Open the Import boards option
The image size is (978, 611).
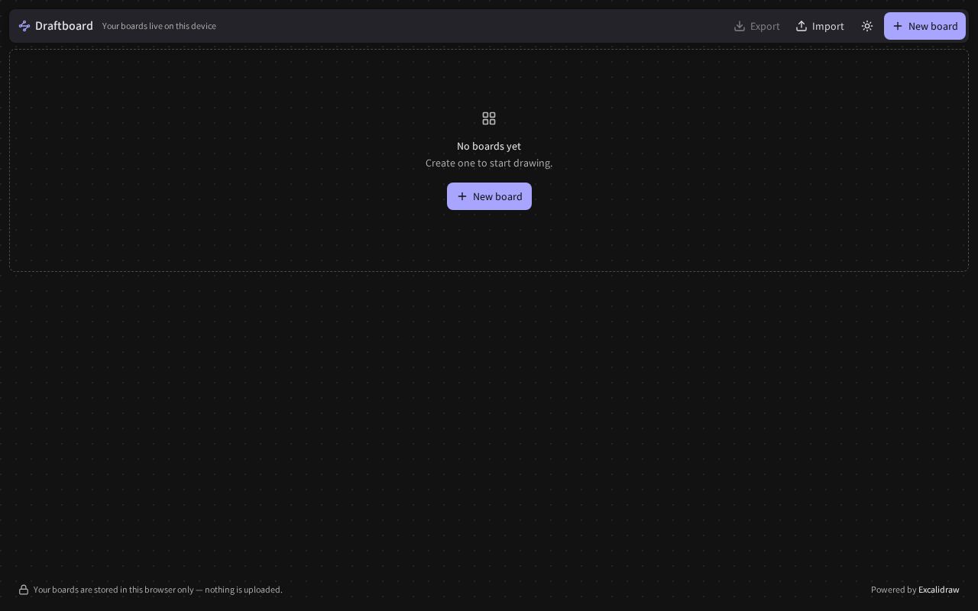(820, 26)
